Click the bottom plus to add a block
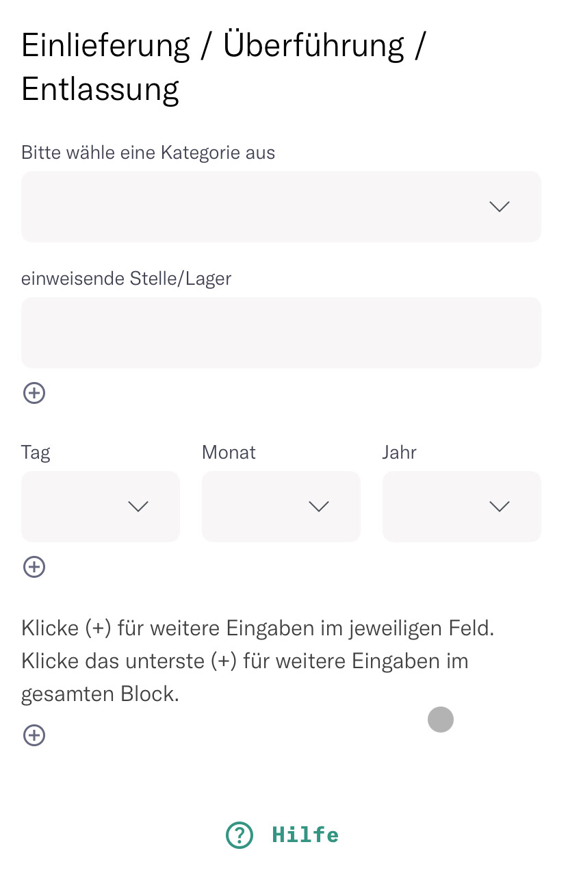Image resolution: width=581 pixels, height=890 pixels. [34, 735]
